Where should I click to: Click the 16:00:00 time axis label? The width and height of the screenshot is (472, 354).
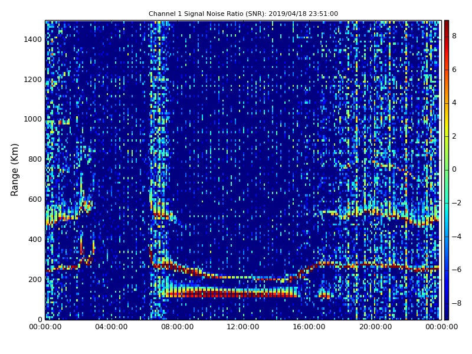click(309, 327)
